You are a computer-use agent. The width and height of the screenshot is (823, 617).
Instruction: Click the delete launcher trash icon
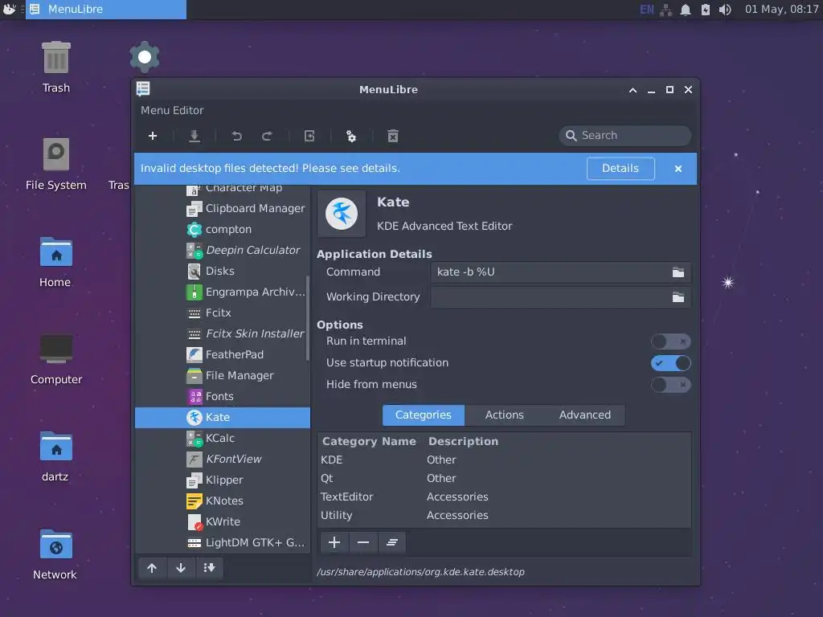click(x=392, y=137)
